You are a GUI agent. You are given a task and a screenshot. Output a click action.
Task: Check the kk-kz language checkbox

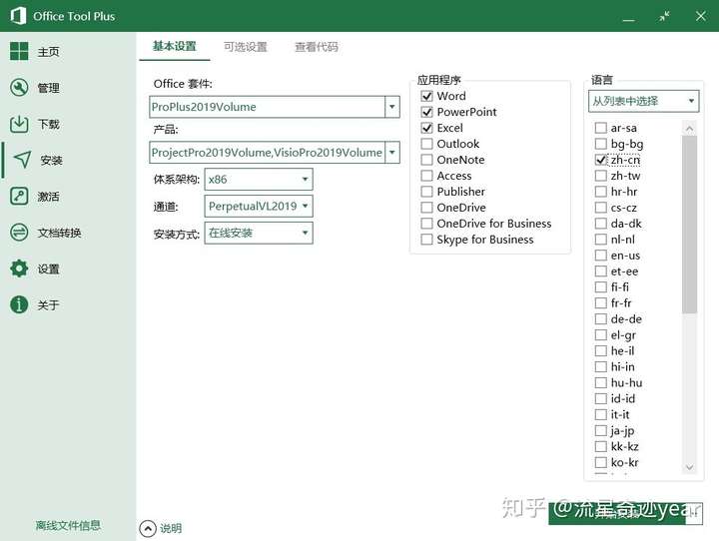(x=601, y=446)
